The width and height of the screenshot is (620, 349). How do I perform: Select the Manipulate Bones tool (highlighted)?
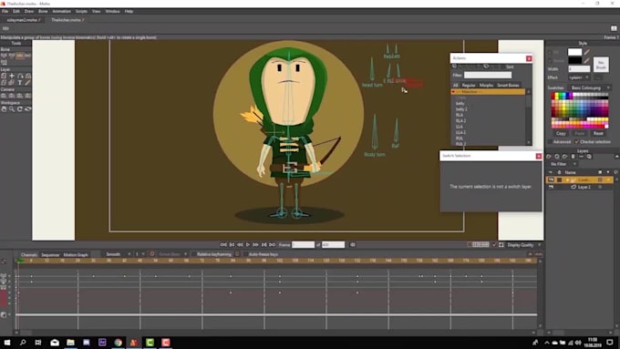[20, 56]
